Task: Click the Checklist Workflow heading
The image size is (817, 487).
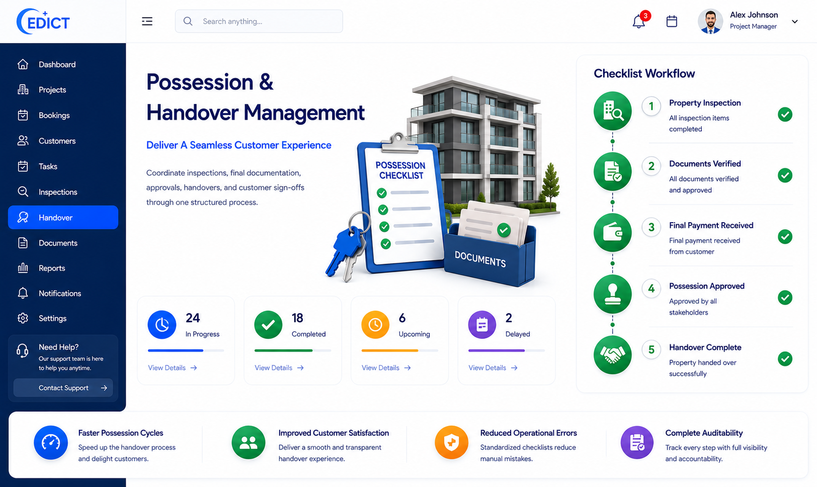Action: (x=644, y=73)
